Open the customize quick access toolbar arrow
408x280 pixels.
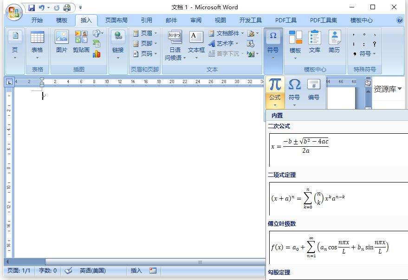[81, 8]
